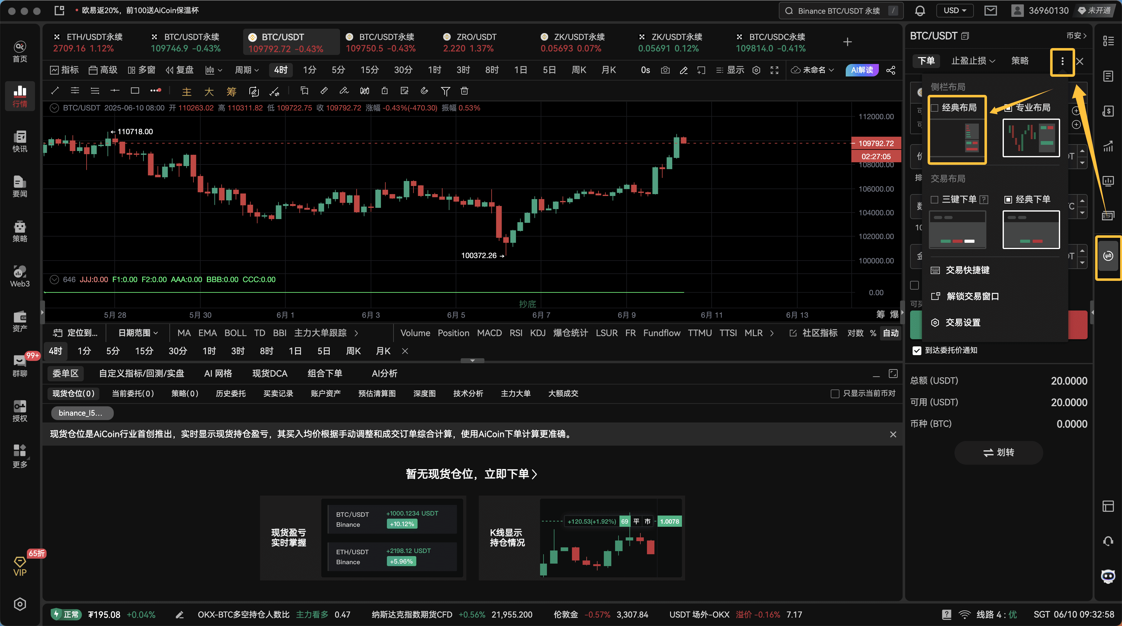The image size is (1122, 626).
Task: Click the filter funnel drawing icon
Action: [445, 90]
